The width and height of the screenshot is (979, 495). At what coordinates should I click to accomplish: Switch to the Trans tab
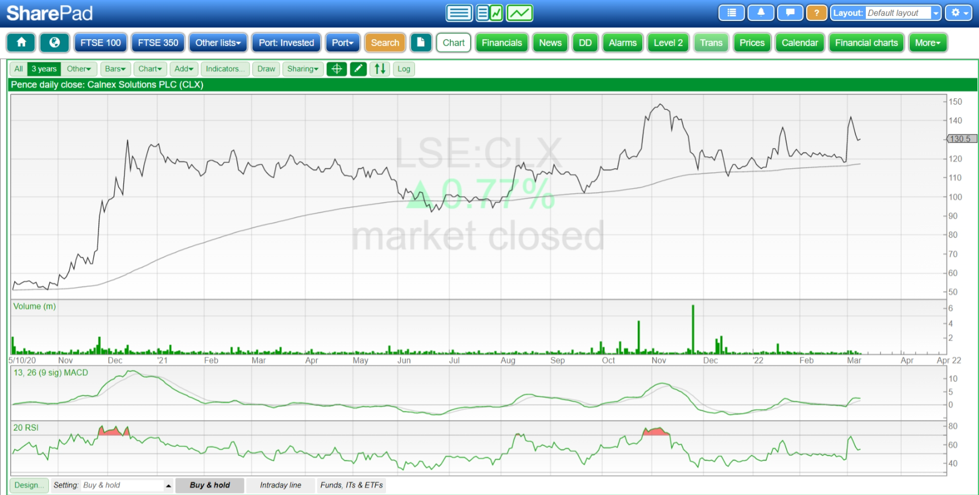pyautogui.click(x=711, y=43)
